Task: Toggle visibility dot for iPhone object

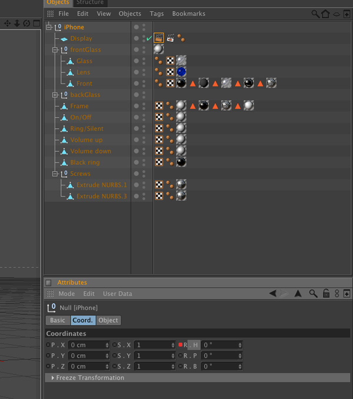Action: click(x=136, y=27)
